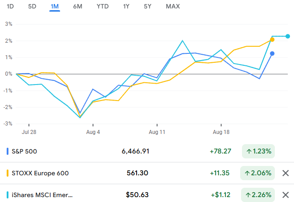294x202 pixels.
Task: Click the 3% y-axis label
Action: (8, 24)
